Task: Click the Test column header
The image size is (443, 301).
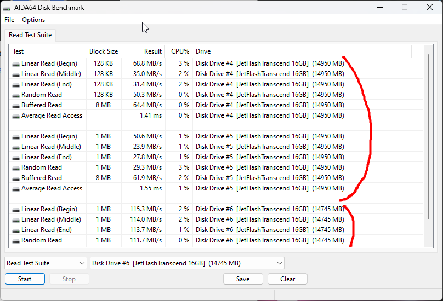Action: pos(48,51)
